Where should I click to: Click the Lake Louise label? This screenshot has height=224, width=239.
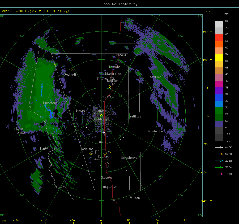(20, 131)
